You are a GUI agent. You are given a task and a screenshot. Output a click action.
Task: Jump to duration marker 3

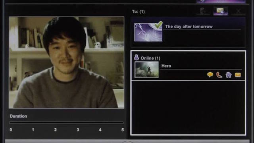coord(78,130)
